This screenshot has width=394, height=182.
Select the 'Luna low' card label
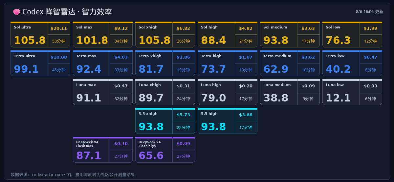335,85
